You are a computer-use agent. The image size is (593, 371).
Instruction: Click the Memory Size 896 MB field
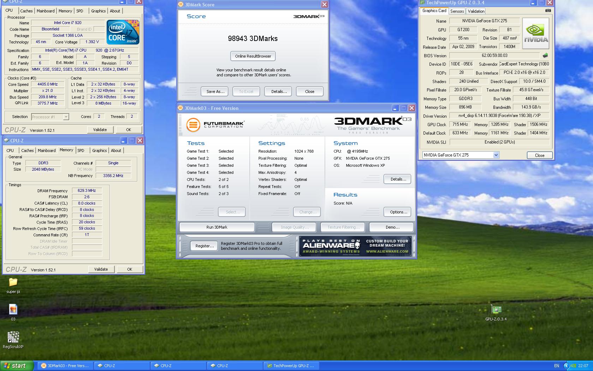point(465,107)
